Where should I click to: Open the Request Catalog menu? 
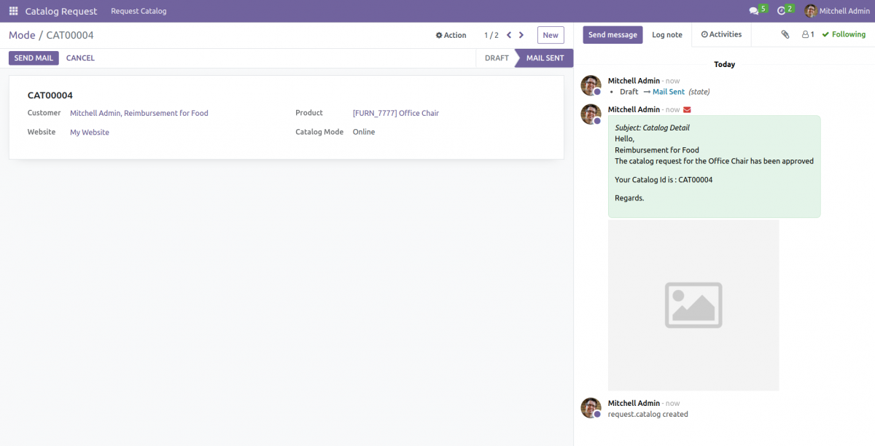pyautogui.click(x=139, y=11)
